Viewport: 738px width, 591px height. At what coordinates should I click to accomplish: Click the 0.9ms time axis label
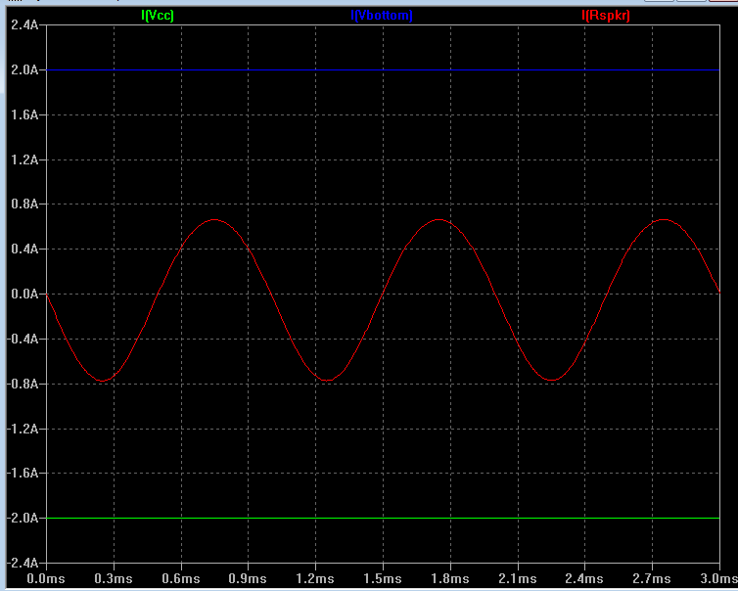click(248, 578)
